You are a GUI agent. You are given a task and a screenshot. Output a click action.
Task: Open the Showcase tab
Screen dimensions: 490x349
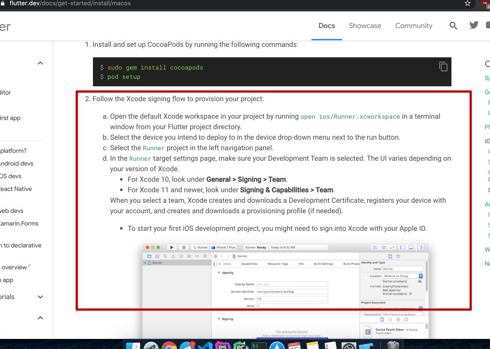365,25
